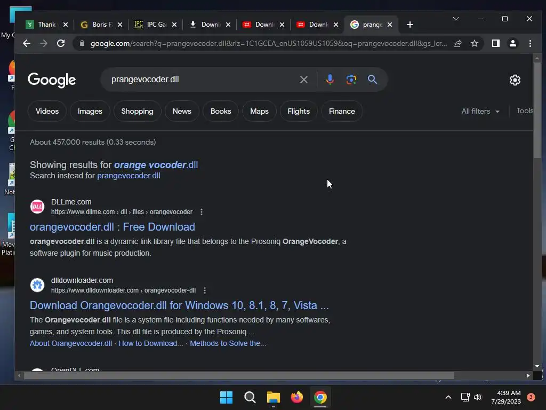This screenshot has width=546, height=410.
Task: Click the forward navigation arrow
Action: point(44,43)
